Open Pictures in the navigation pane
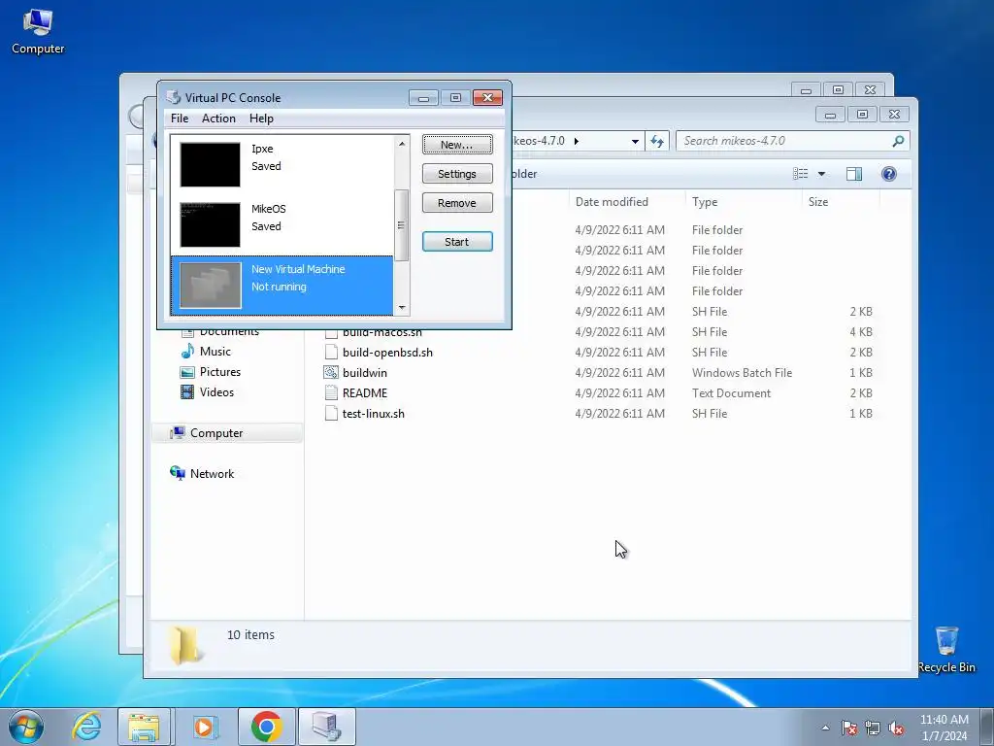994x746 pixels. point(220,372)
